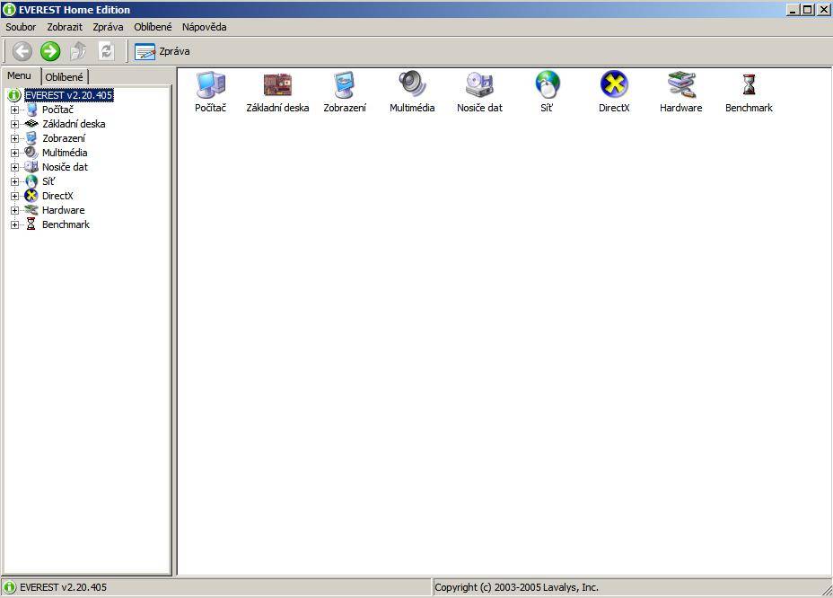833x598 pixels.
Task: Open the Zpráva menu in menu bar
Action: pyautogui.click(x=108, y=27)
